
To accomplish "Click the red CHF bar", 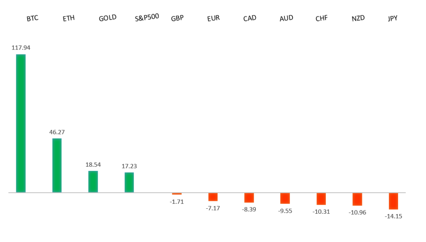I will [321, 199].
